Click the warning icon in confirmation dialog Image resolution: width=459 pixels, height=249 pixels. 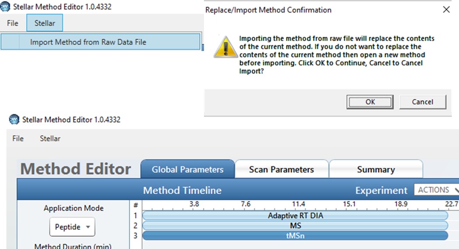(226, 47)
